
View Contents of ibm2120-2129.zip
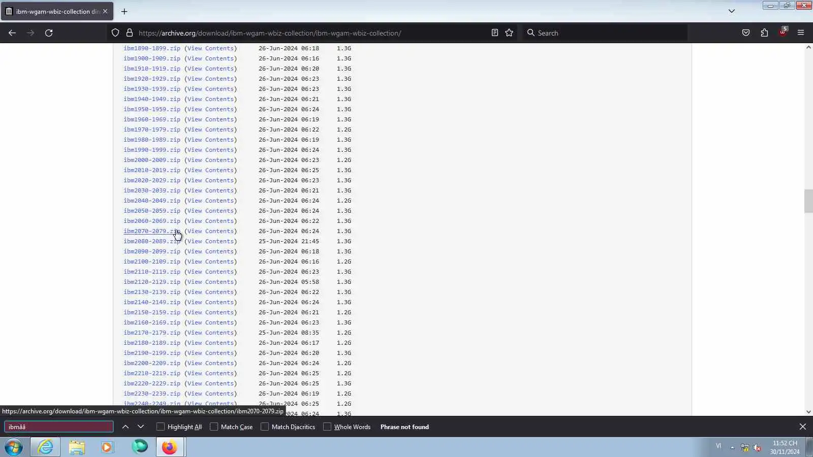tap(210, 282)
